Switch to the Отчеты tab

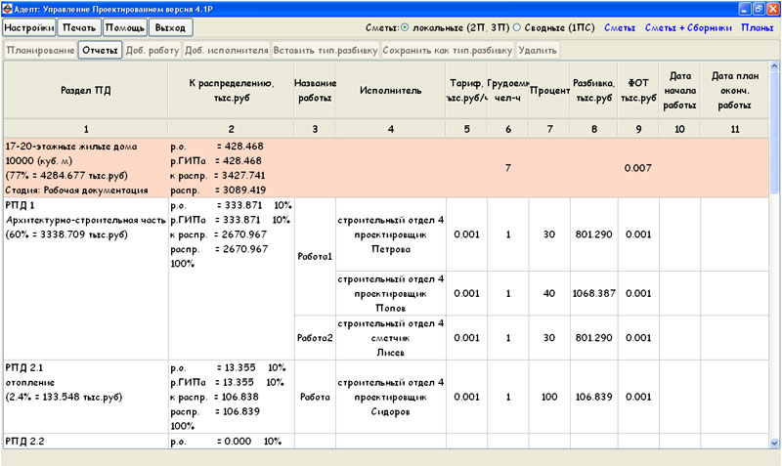point(100,49)
